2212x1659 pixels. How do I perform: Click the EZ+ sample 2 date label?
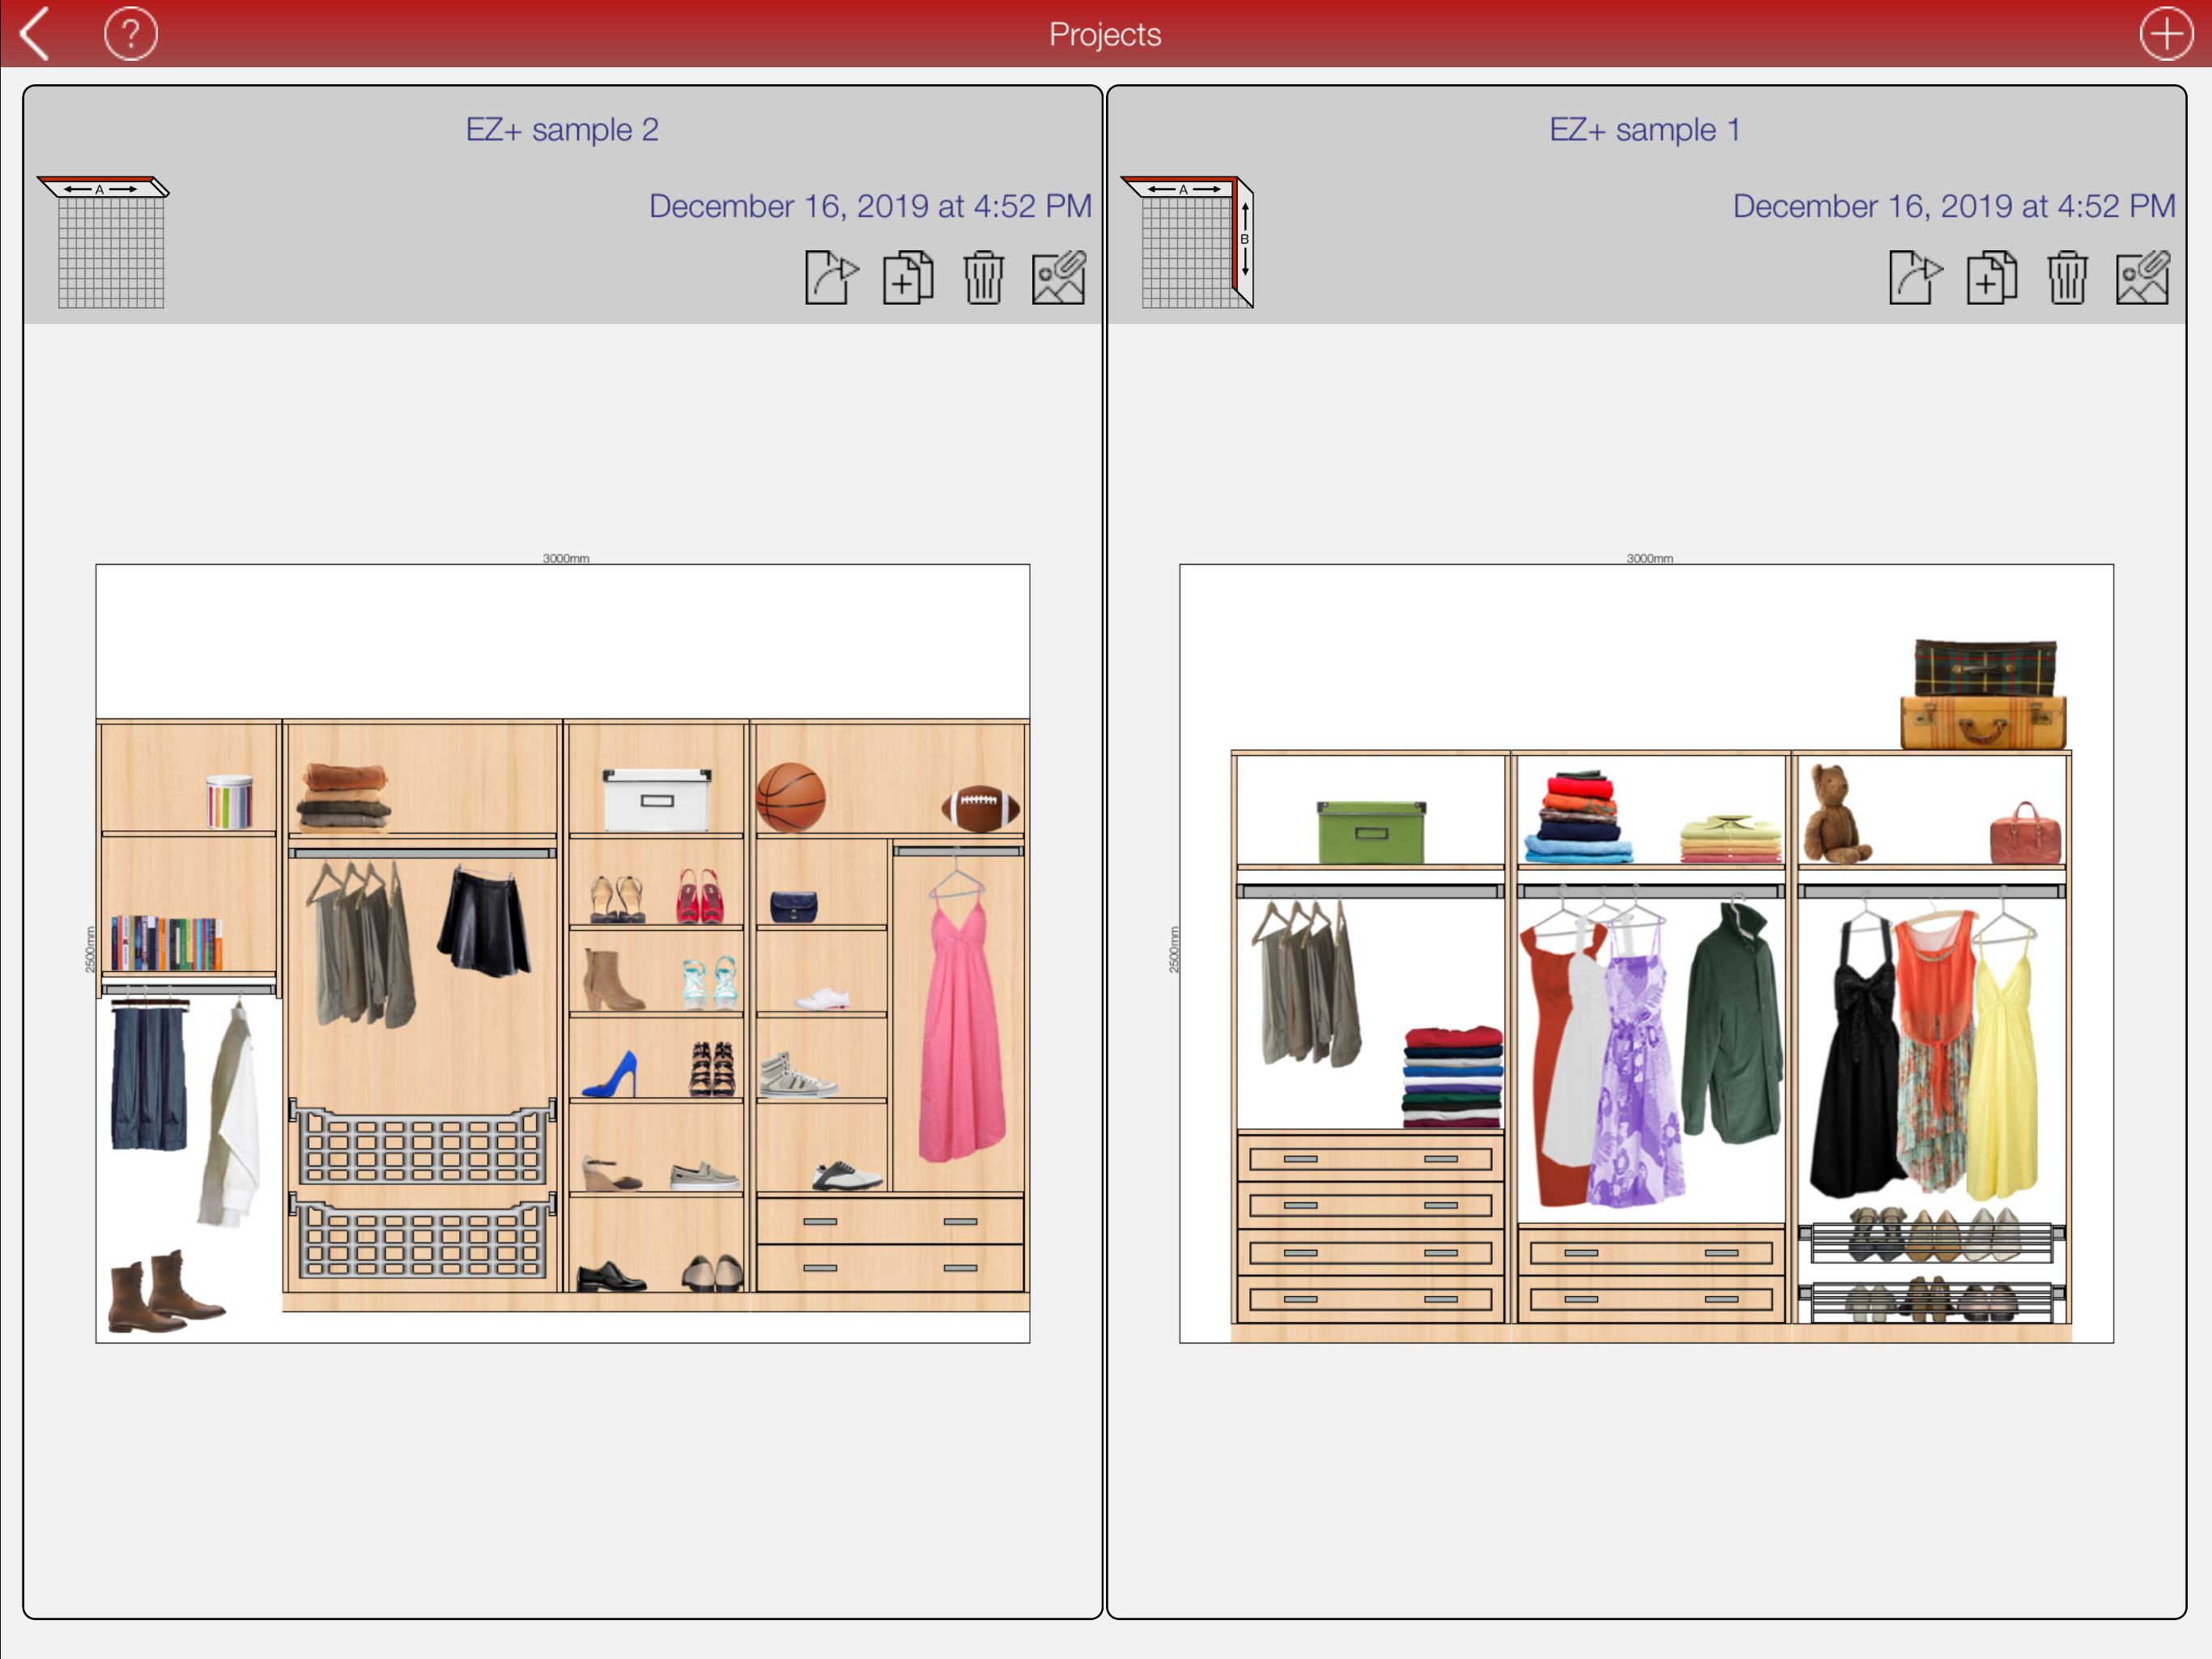tap(869, 206)
